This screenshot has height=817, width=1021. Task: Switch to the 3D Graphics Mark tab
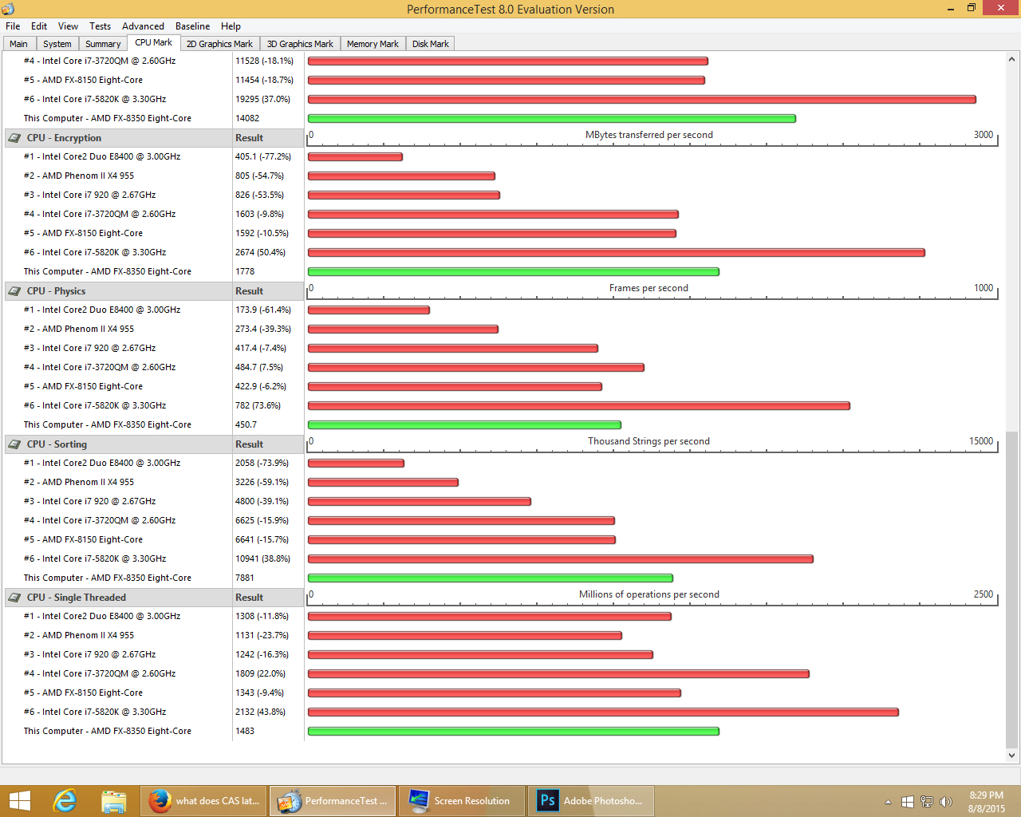tap(300, 44)
